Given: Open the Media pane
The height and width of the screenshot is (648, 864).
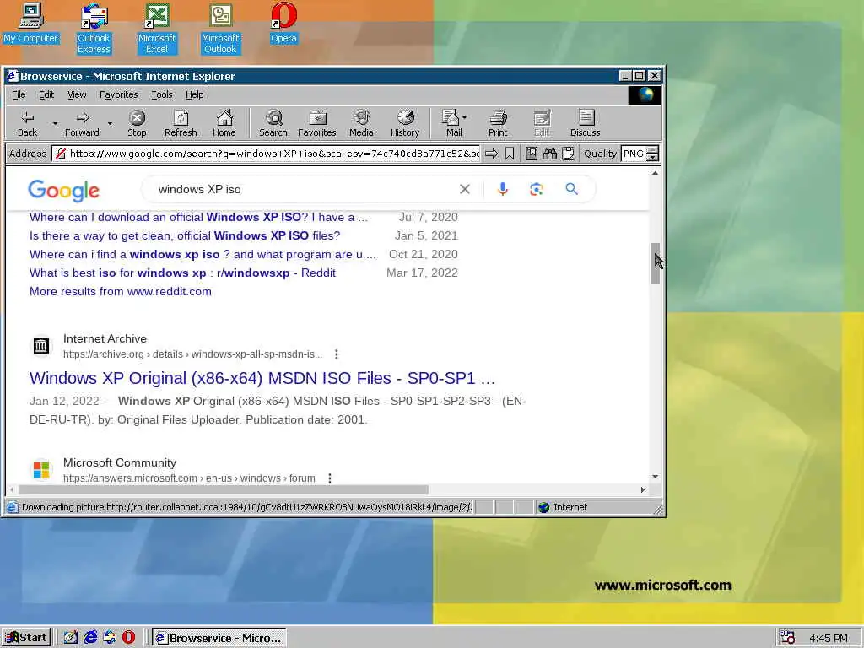Looking at the screenshot, I should point(361,123).
